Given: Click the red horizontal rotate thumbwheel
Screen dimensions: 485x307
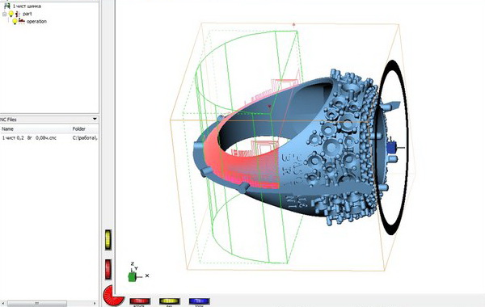Looking at the screenshot, I should 140,301.
